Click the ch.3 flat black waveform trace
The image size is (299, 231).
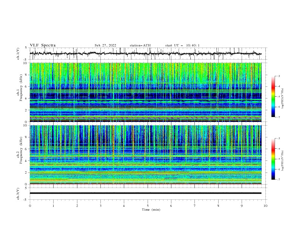pyautogui.click(x=145, y=193)
